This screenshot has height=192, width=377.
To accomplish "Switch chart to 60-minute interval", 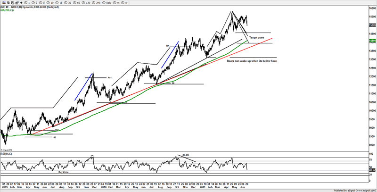I will tap(76, 3).
